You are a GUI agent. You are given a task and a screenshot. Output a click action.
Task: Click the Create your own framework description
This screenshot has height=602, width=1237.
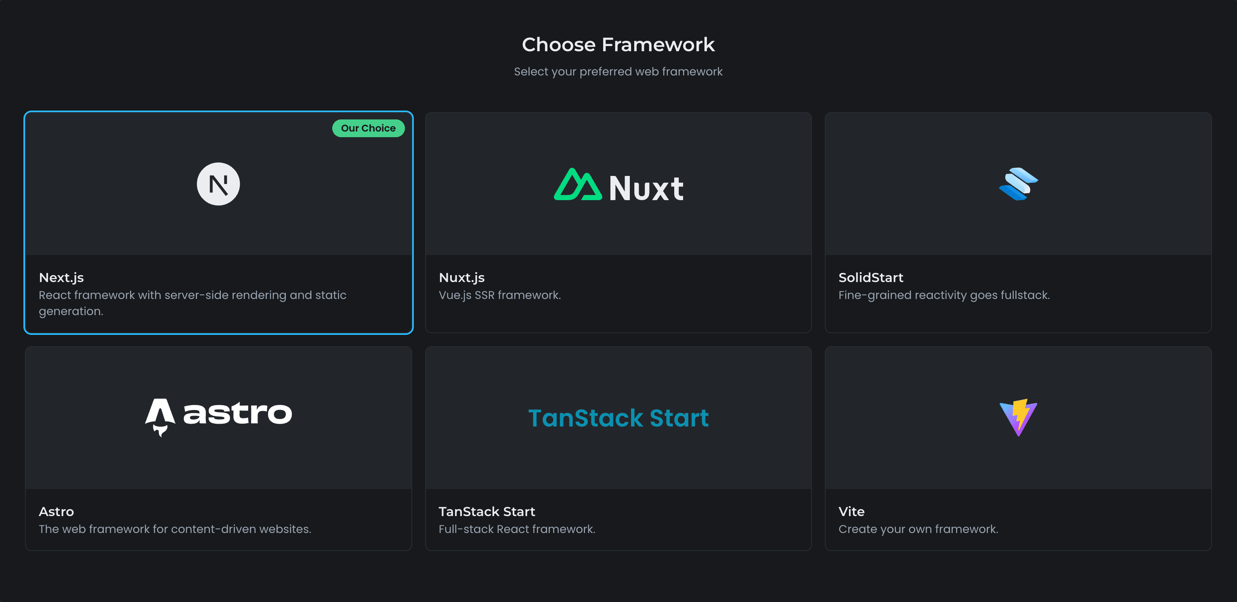pyautogui.click(x=918, y=529)
